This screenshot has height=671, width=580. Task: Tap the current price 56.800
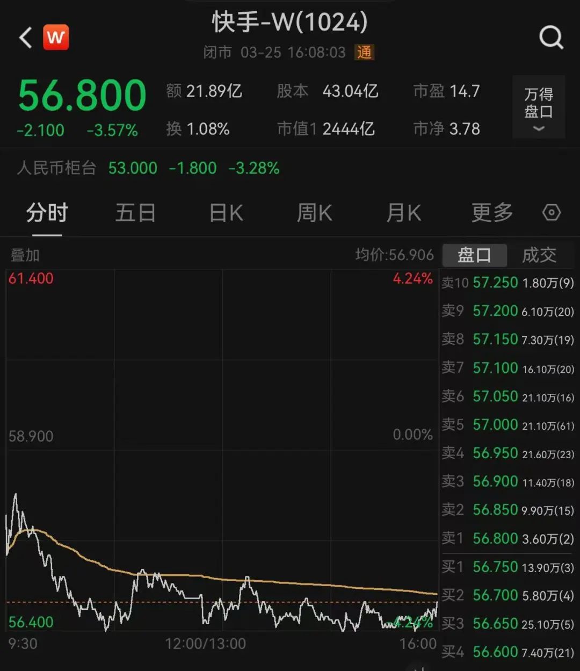(x=82, y=96)
